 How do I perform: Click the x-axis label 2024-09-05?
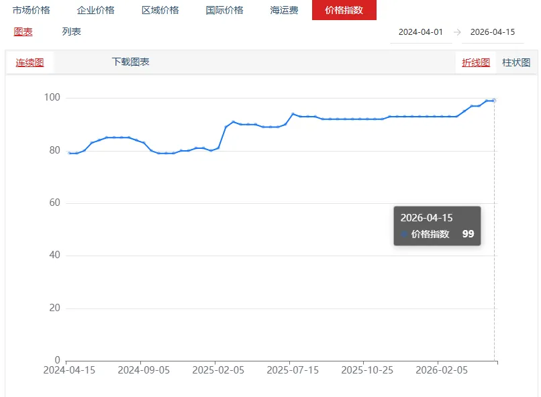click(144, 370)
